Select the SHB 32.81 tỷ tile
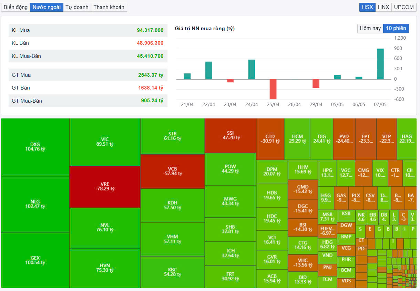Screen dimensions: 420x291 coord(231,229)
